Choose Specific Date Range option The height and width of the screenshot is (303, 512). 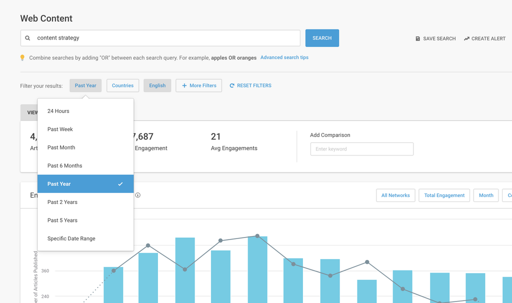click(71, 238)
